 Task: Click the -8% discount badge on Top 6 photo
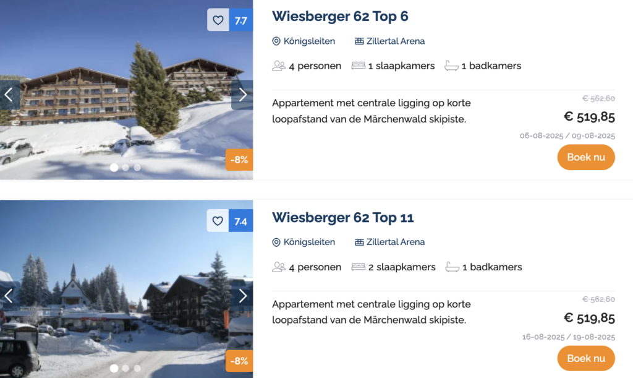[x=239, y=160]
